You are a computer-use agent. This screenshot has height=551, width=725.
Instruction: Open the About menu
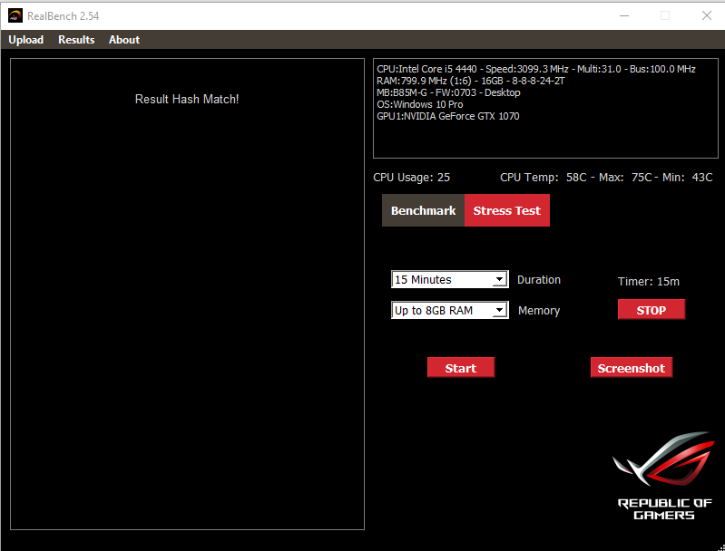click(x=124, y=40)
